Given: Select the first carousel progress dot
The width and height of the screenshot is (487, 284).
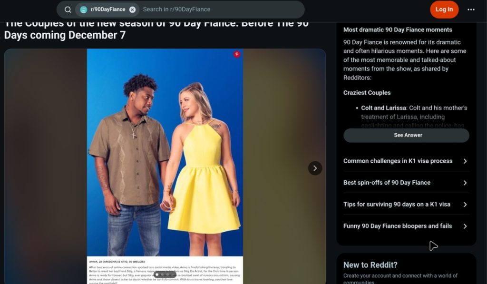Looking at the screenshot, I should pos(157,275).
